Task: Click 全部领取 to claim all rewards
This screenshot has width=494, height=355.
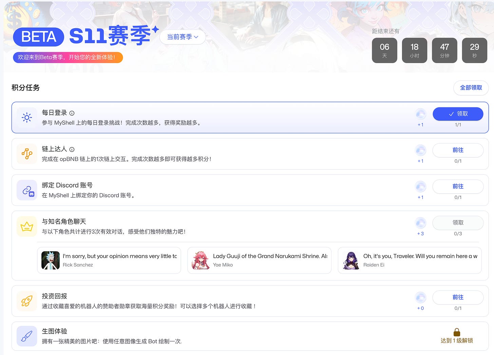Action: (x=471, y=88)
